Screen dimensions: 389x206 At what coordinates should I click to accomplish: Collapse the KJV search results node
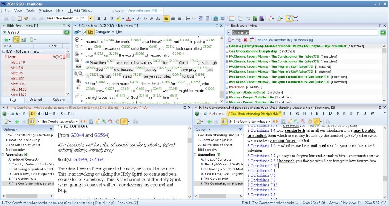(x=3, y=51)
